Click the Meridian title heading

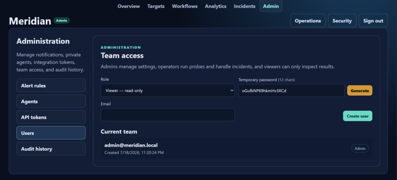[30, 21]
